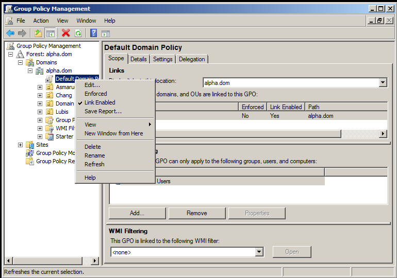
Task: Choose Edit... from the context menu
Action: coord(115,85)
